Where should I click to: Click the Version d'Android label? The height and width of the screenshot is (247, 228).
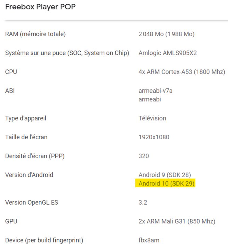pyautogui.click(x=29, y=175)
